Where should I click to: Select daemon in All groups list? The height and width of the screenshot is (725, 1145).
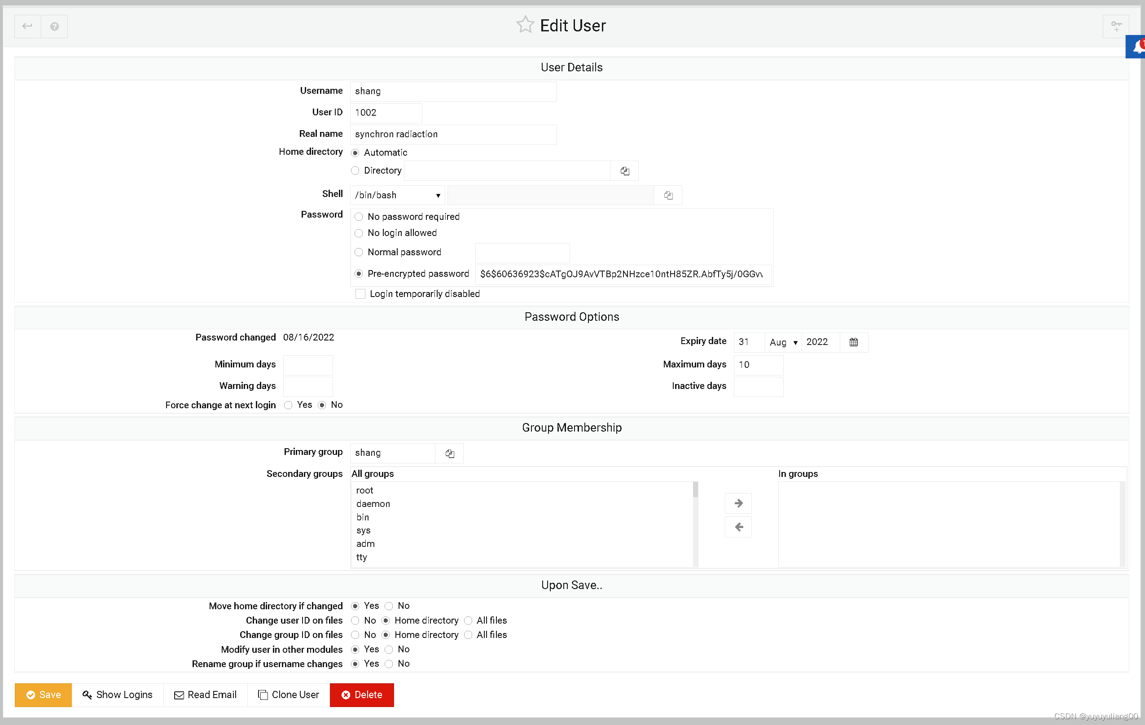(373, 503)
